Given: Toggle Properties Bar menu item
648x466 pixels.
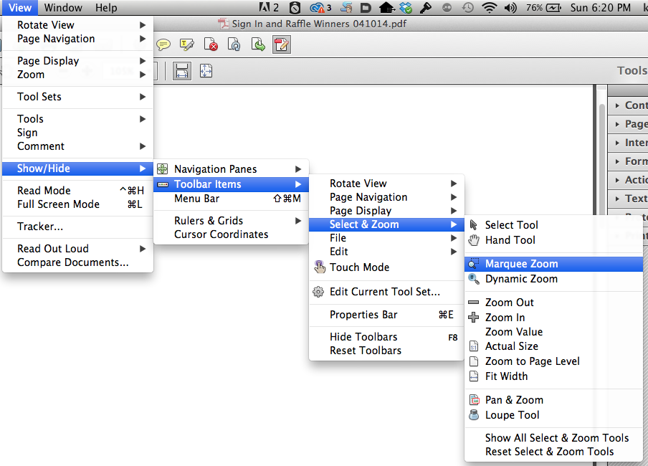Looking at the screenshot, I should 386,315.
